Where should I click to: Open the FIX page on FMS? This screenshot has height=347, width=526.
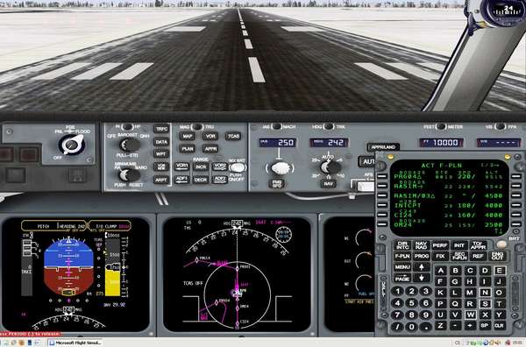(x=440, y=257)
